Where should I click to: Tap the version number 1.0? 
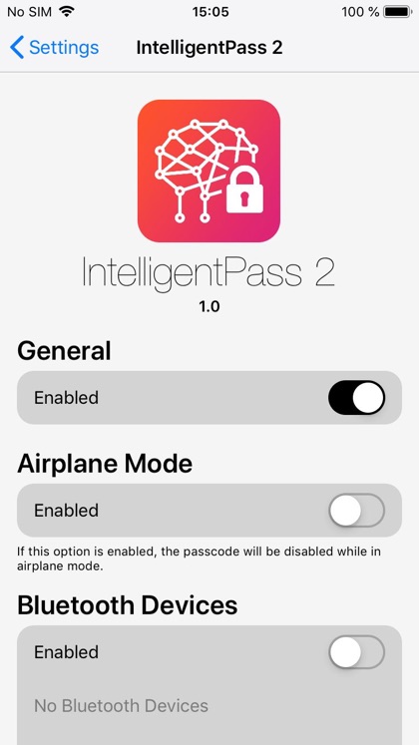tap(209, 306)
